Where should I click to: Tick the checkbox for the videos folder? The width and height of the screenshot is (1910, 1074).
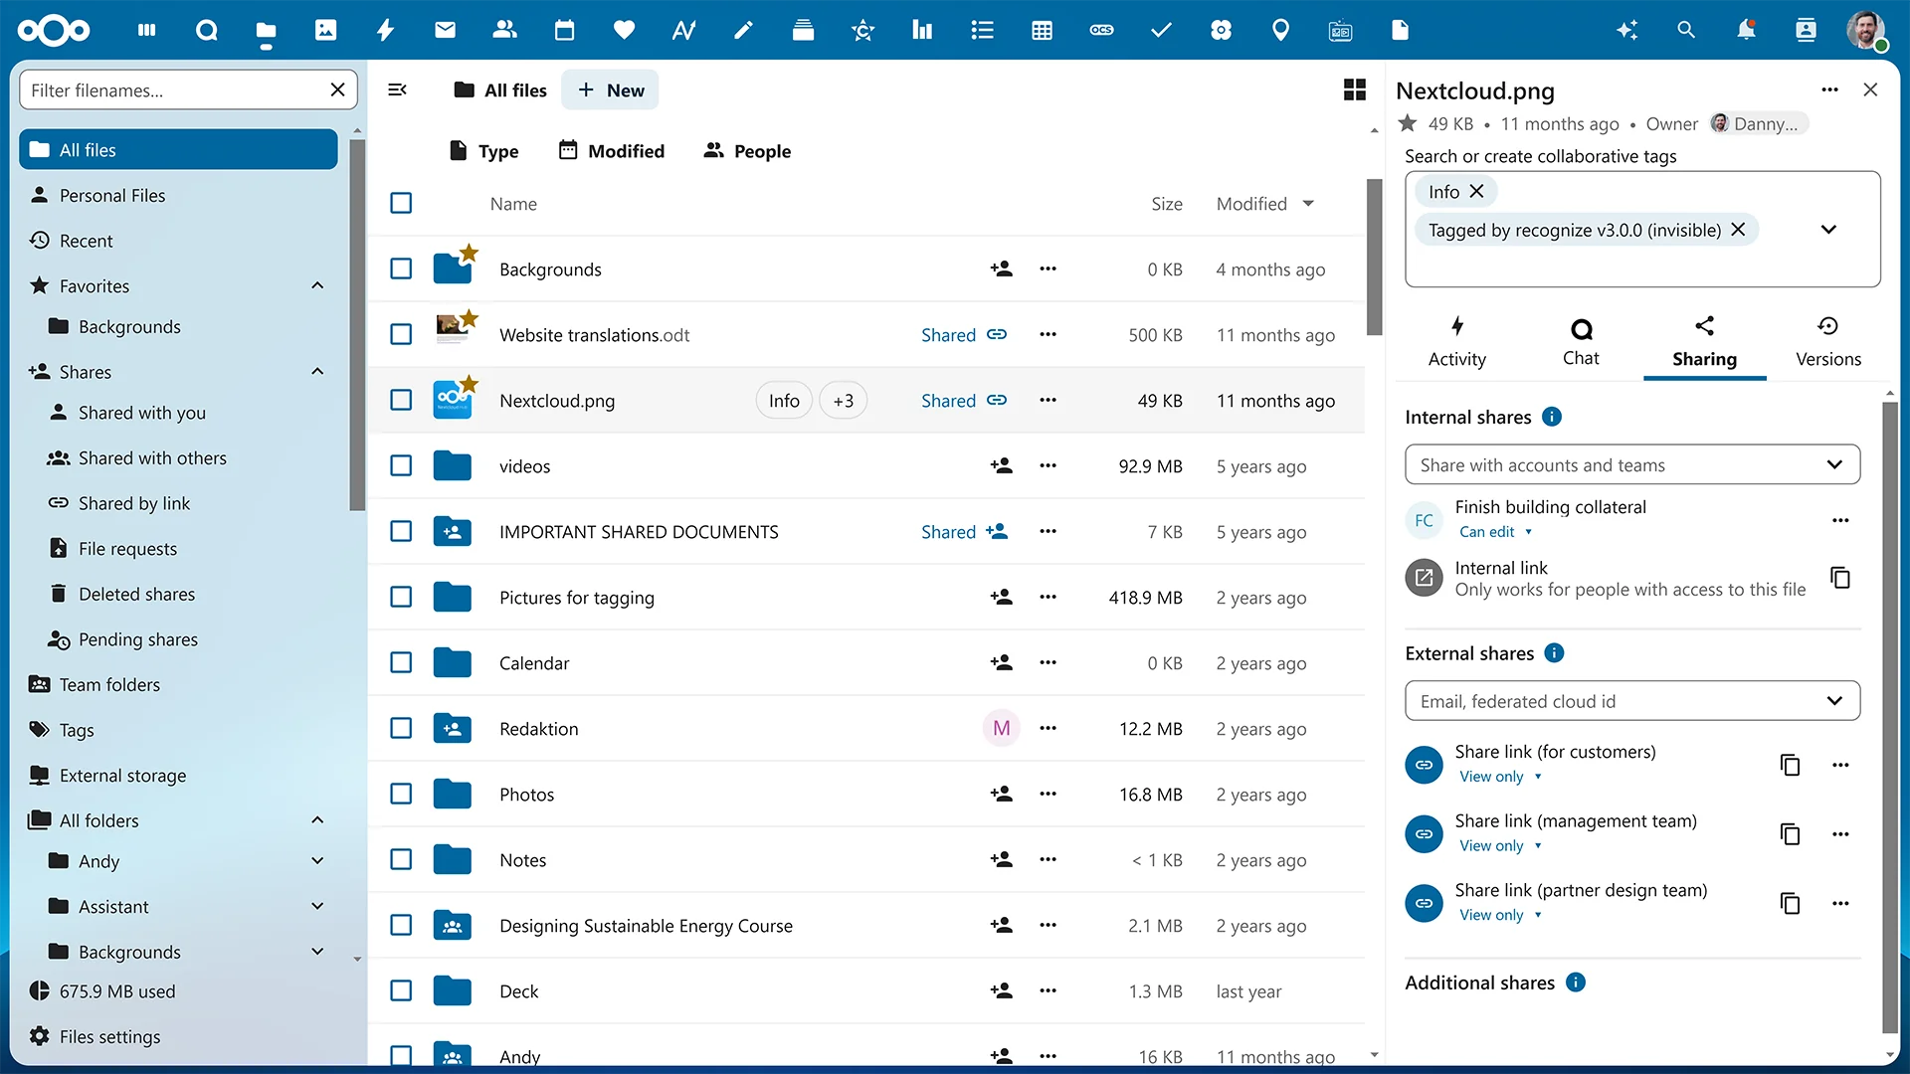401,465
